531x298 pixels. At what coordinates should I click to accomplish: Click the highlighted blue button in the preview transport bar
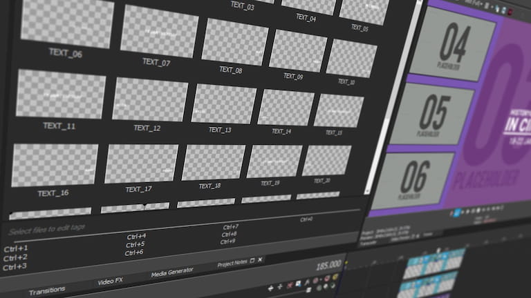(x=457, y=213)
